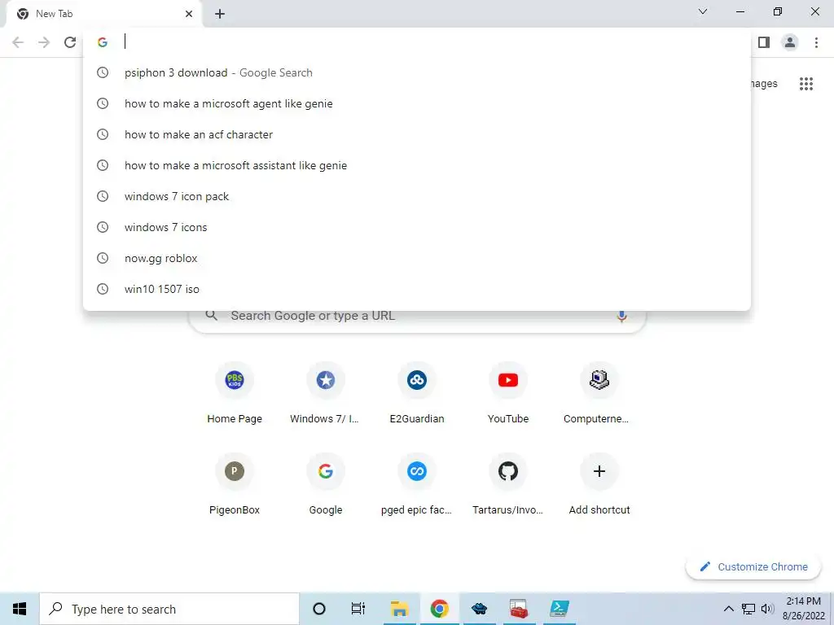The image size is (834, 625).
Task: Click the Chrome taskbar icon
Action: coord(439,609)
